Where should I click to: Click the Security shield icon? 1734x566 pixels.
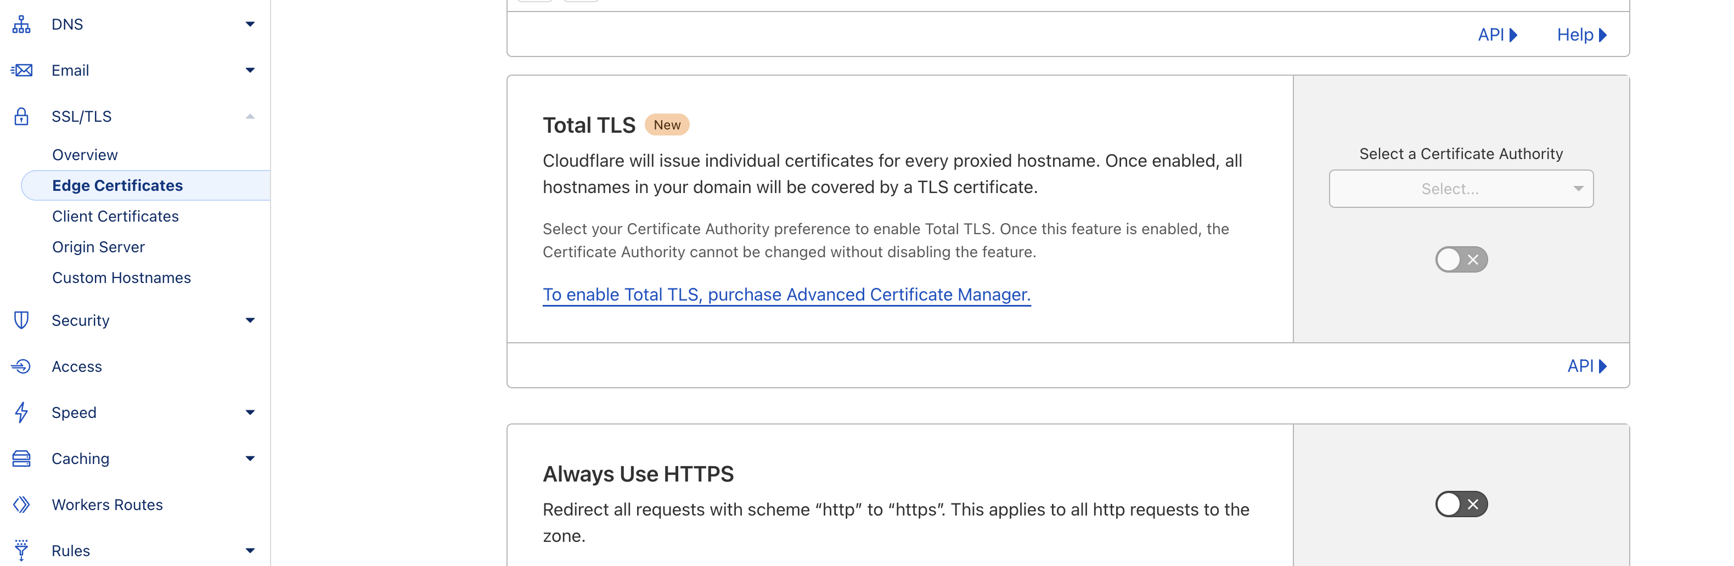click(21, 320)
